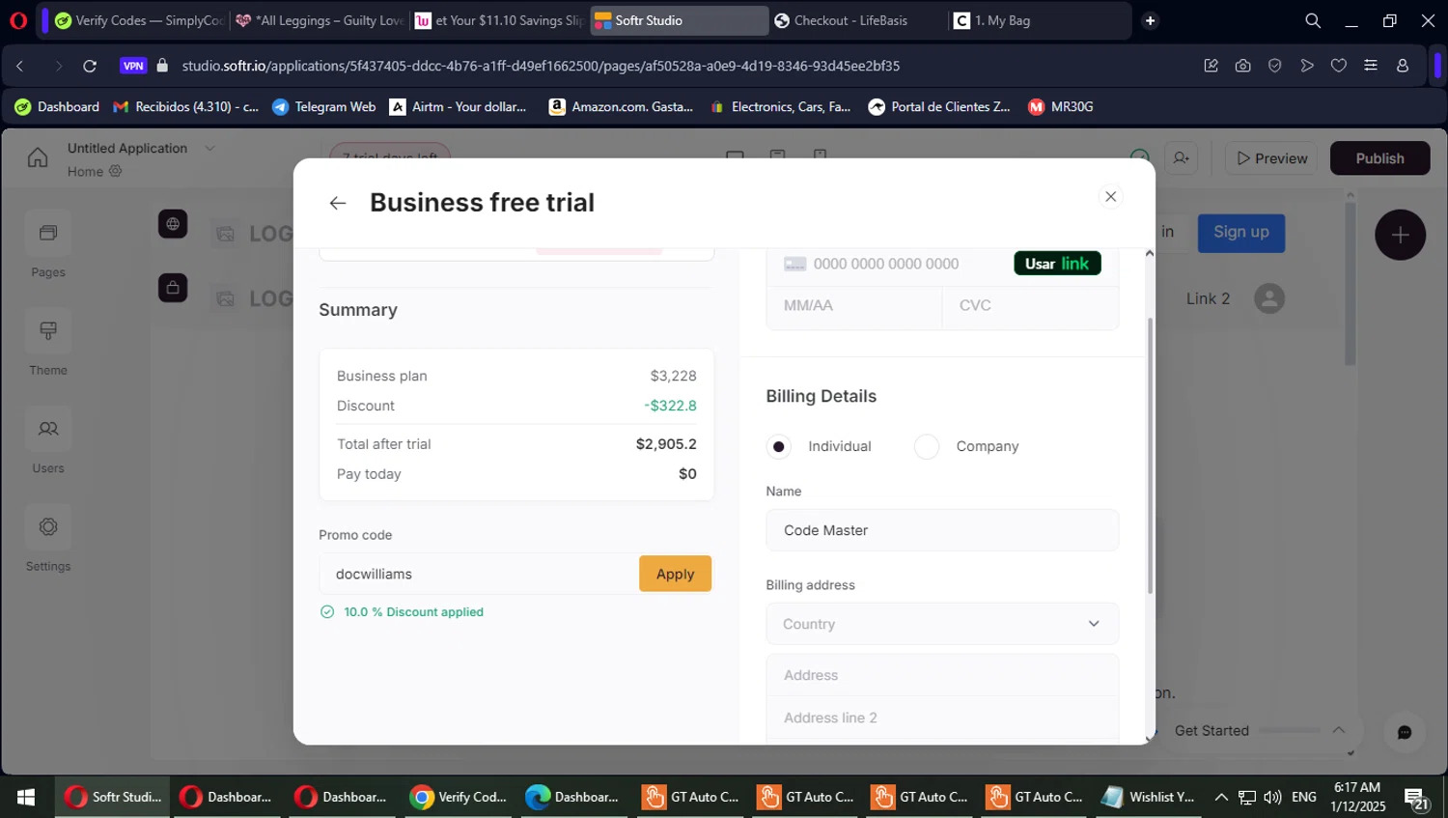Edit the docwilliams promo code field

(x=479, y=574)
